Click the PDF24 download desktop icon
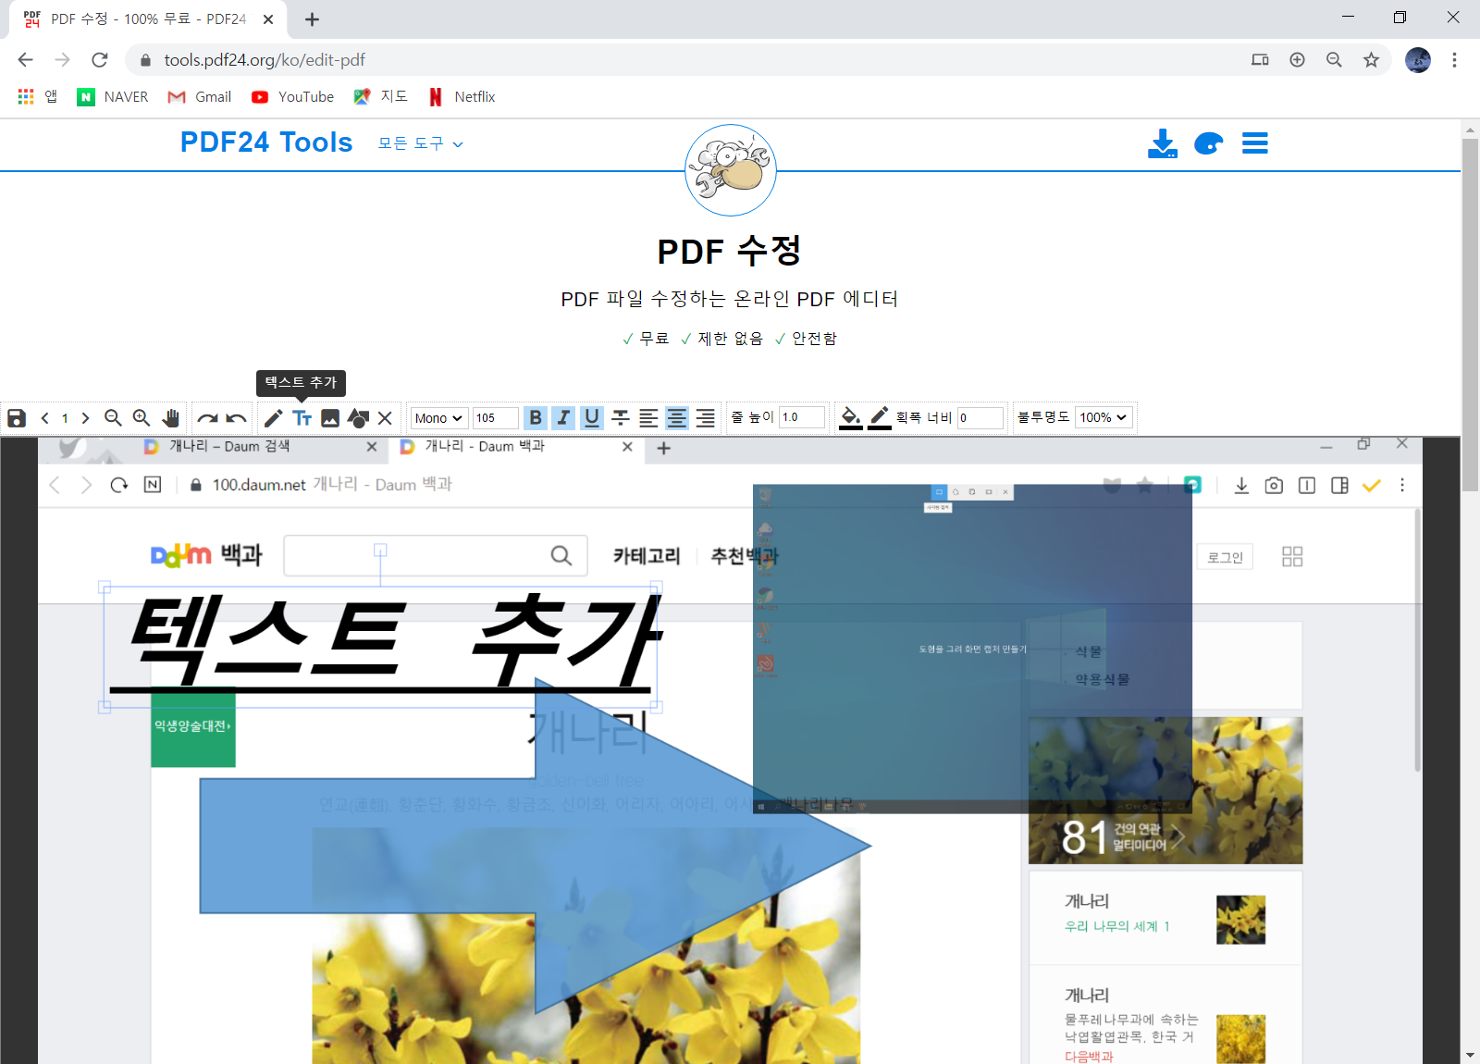This screenshot has width=1480, height=1064. pyautogui.click(x=1163, y=143)
